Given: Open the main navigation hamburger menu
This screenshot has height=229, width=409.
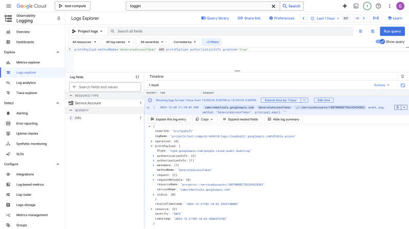Looking at the screenshot, I should [x=9, y=6].
